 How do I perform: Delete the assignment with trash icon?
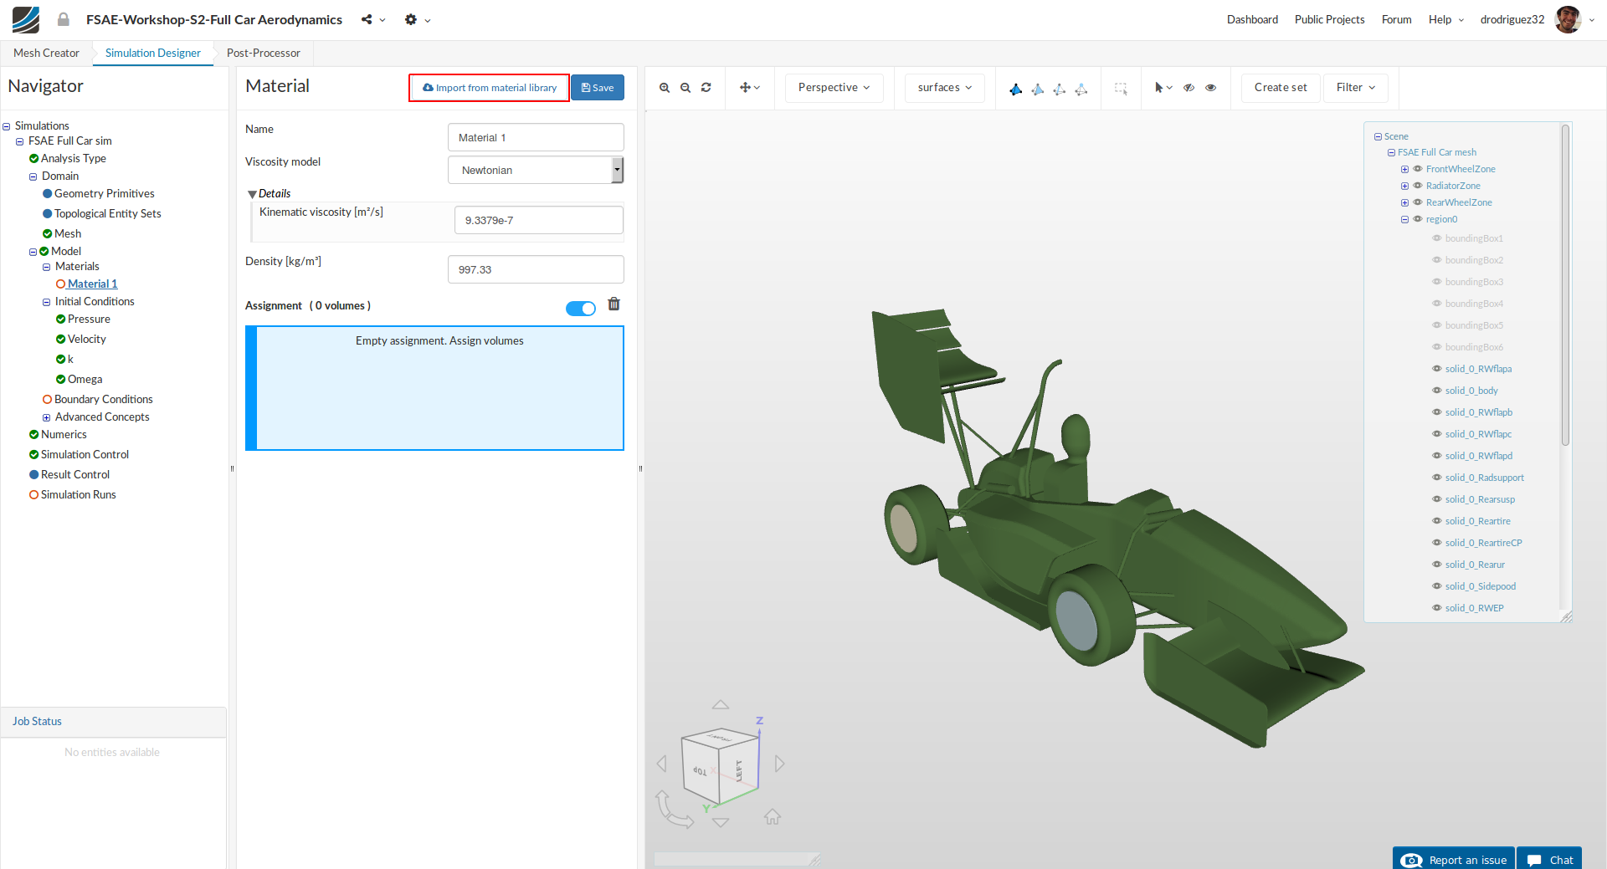pyautogui.click(x=614, y=304)
